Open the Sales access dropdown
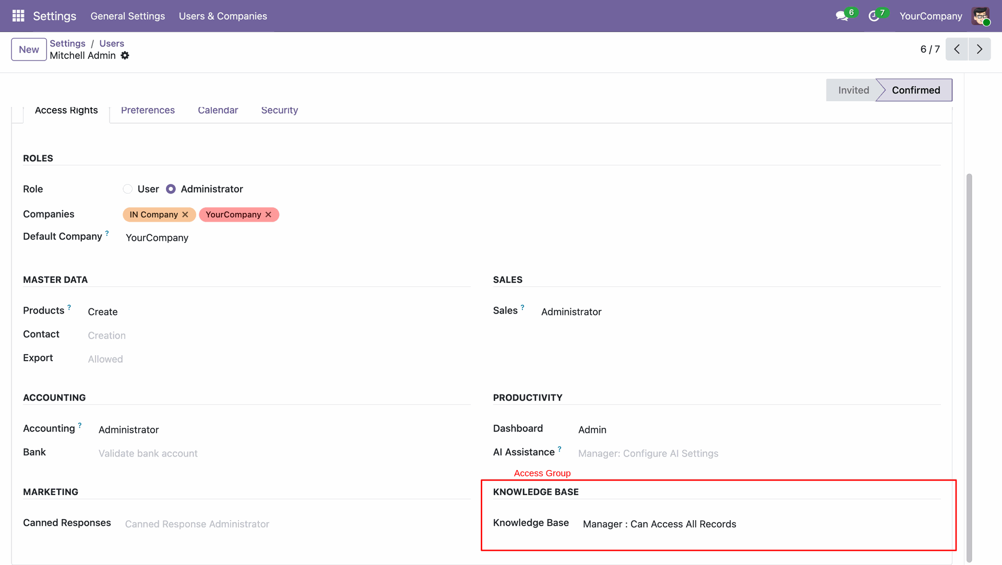 [x=571, y=311]
